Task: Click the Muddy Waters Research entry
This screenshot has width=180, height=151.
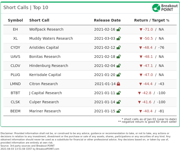Action: (x=51, y=38)
